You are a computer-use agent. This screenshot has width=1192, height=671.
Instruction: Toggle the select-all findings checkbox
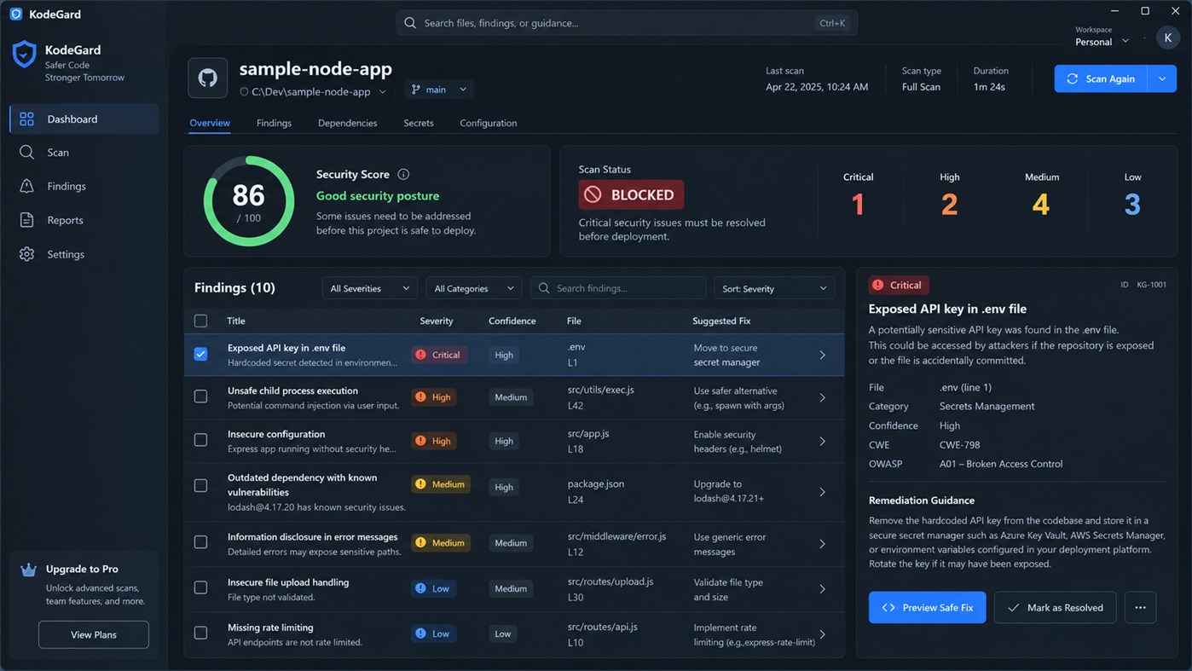(200, 321)
